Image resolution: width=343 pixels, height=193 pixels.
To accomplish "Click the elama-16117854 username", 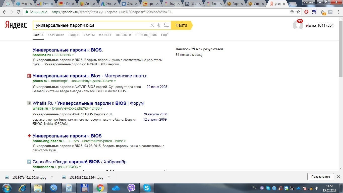I will tap(320, 25).
